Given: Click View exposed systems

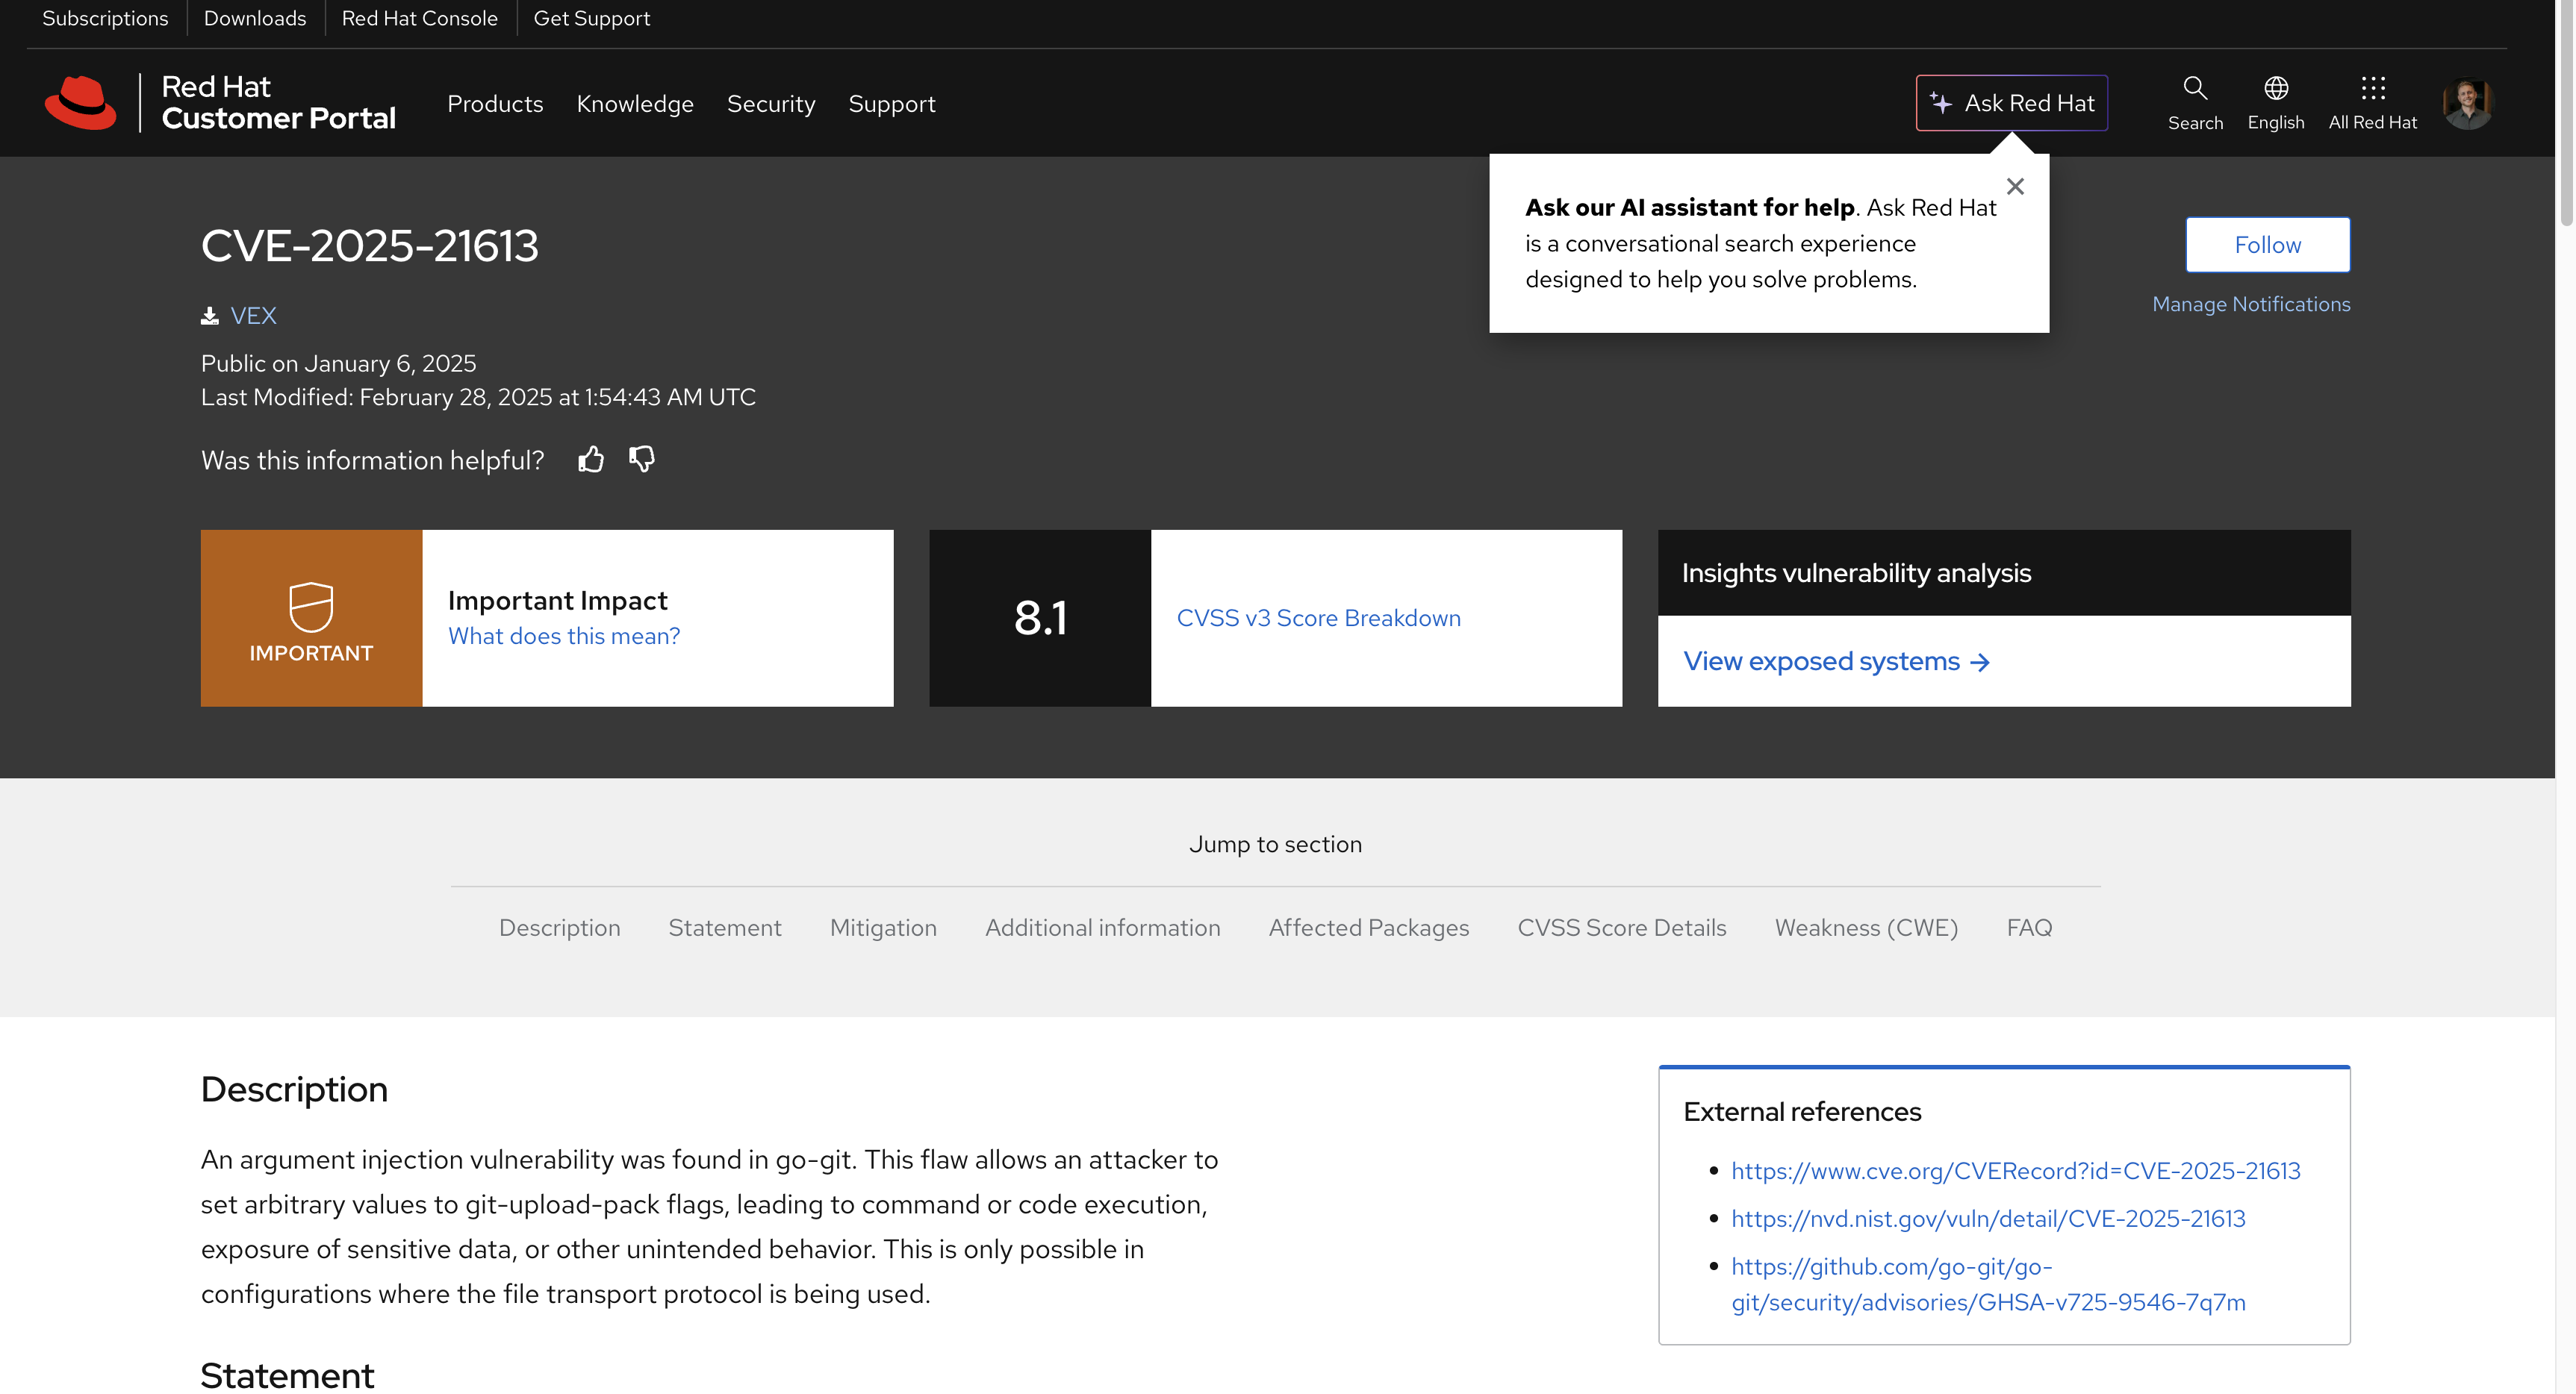Looking at the screenshot, I should pyautogui.click(x=1837, y=661).
